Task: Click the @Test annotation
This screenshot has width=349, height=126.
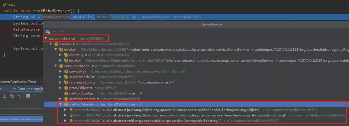Action: [9, 5]
